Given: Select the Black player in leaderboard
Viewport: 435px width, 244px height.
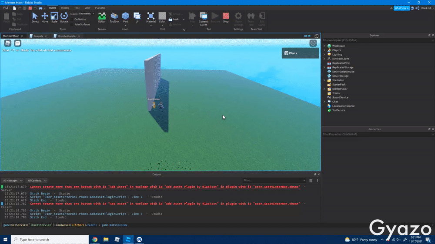Looking at the screenshot, I should tap(301, 53).
